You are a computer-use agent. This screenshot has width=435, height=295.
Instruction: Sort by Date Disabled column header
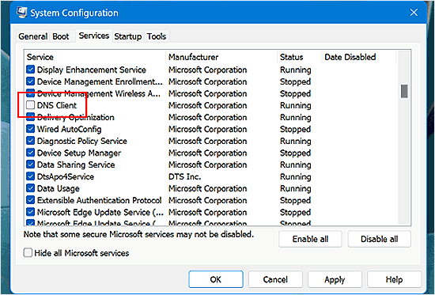pyautogui.click(x=359, y=57)
